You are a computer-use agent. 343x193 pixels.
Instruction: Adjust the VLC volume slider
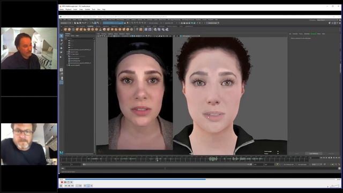click(334, 186)
